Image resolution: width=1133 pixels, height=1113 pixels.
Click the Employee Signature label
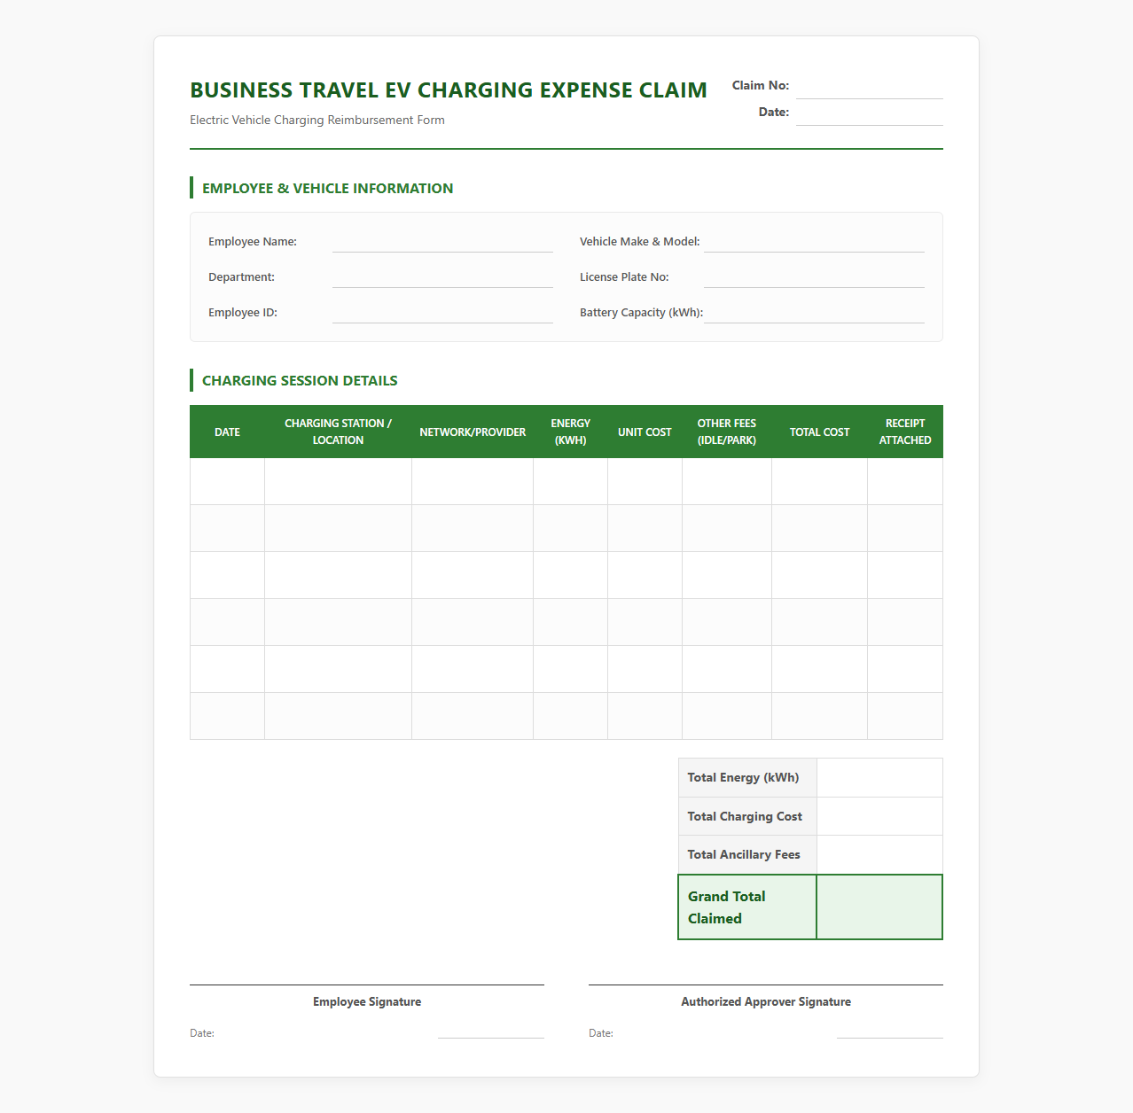[x=367, y=1001]
